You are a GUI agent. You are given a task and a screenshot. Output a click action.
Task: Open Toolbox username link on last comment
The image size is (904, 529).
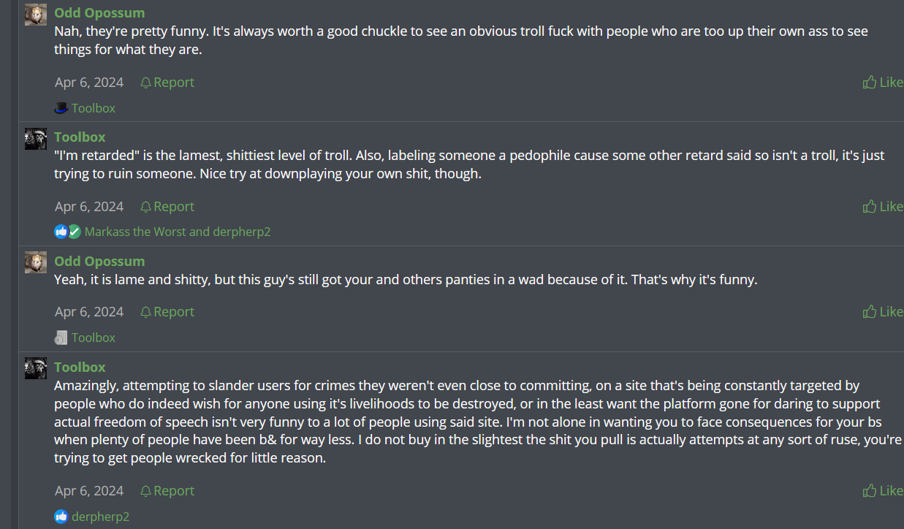click(x=80, y=368)
